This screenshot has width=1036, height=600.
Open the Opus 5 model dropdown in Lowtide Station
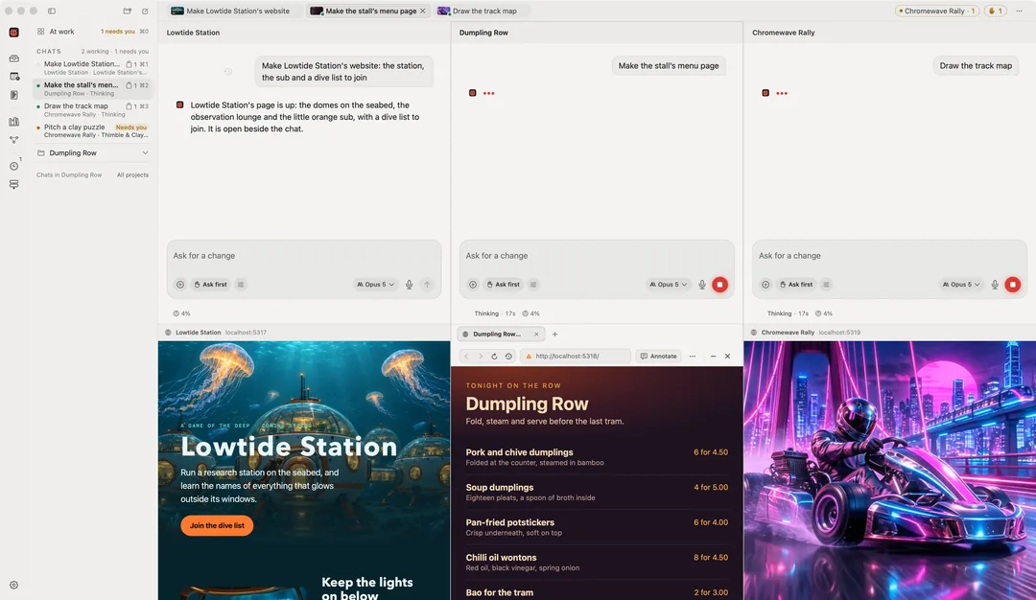pyautogui.click(x=375, y=285)
